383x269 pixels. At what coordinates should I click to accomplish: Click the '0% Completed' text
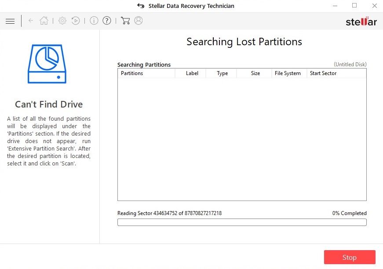pos(349,213)
